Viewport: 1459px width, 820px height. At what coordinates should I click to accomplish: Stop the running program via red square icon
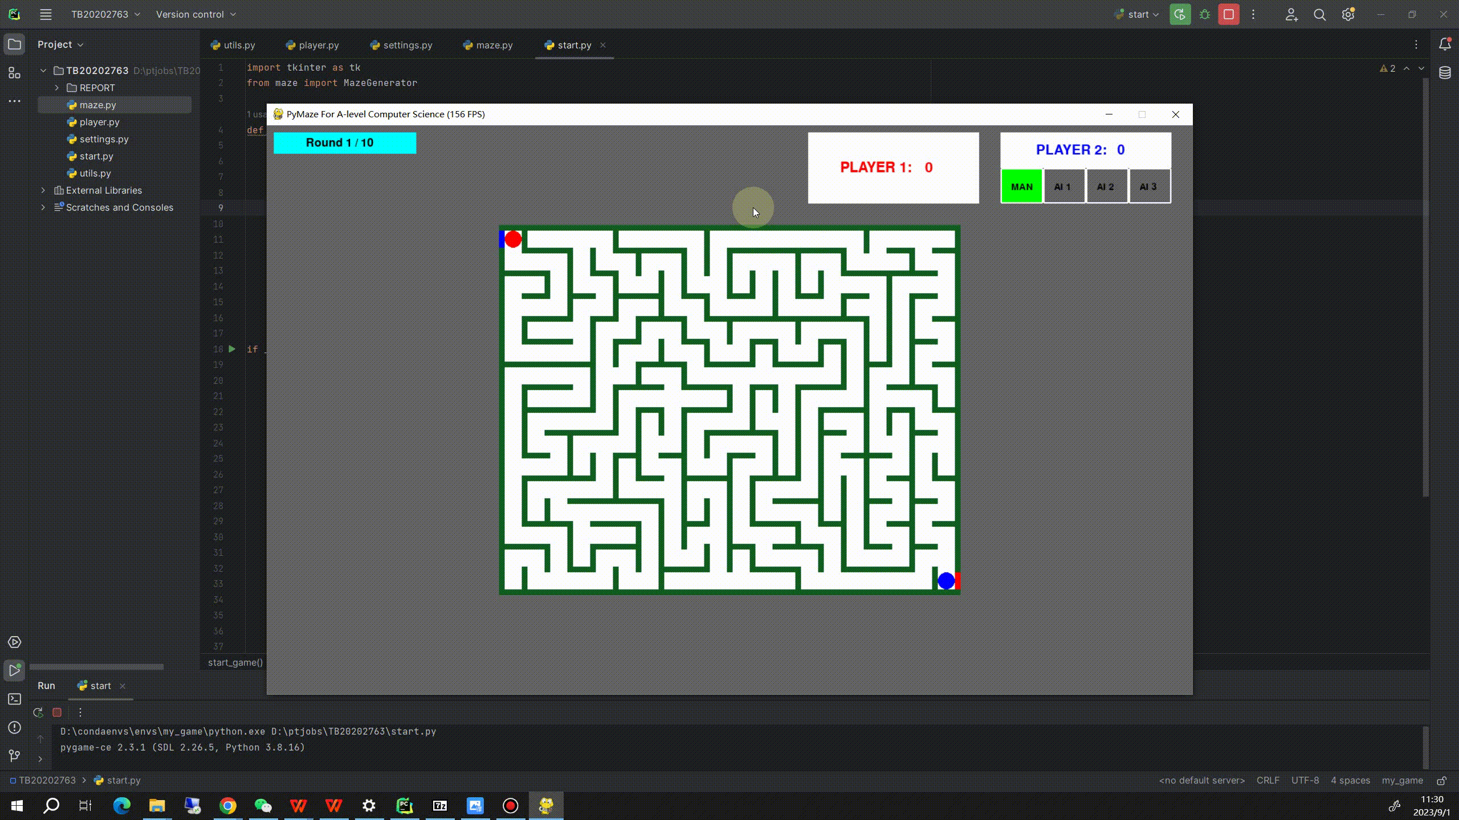[1228, 14]
